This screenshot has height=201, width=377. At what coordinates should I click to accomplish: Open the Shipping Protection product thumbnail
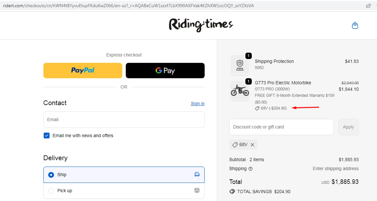[240, 64]
